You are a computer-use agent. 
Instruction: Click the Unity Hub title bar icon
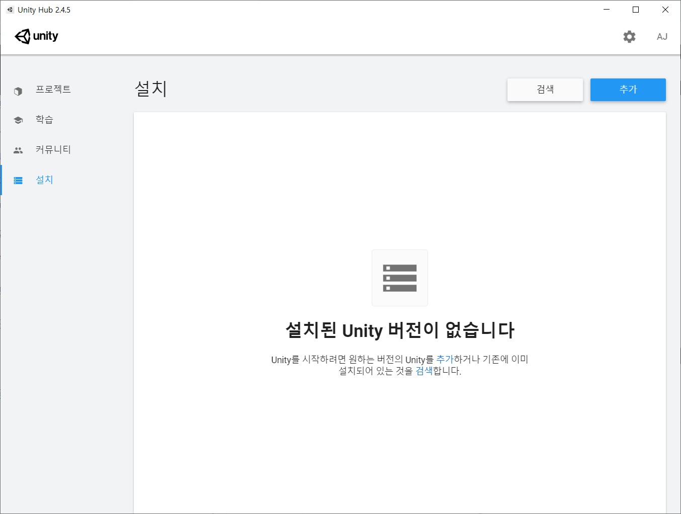(x=10, y=10)
